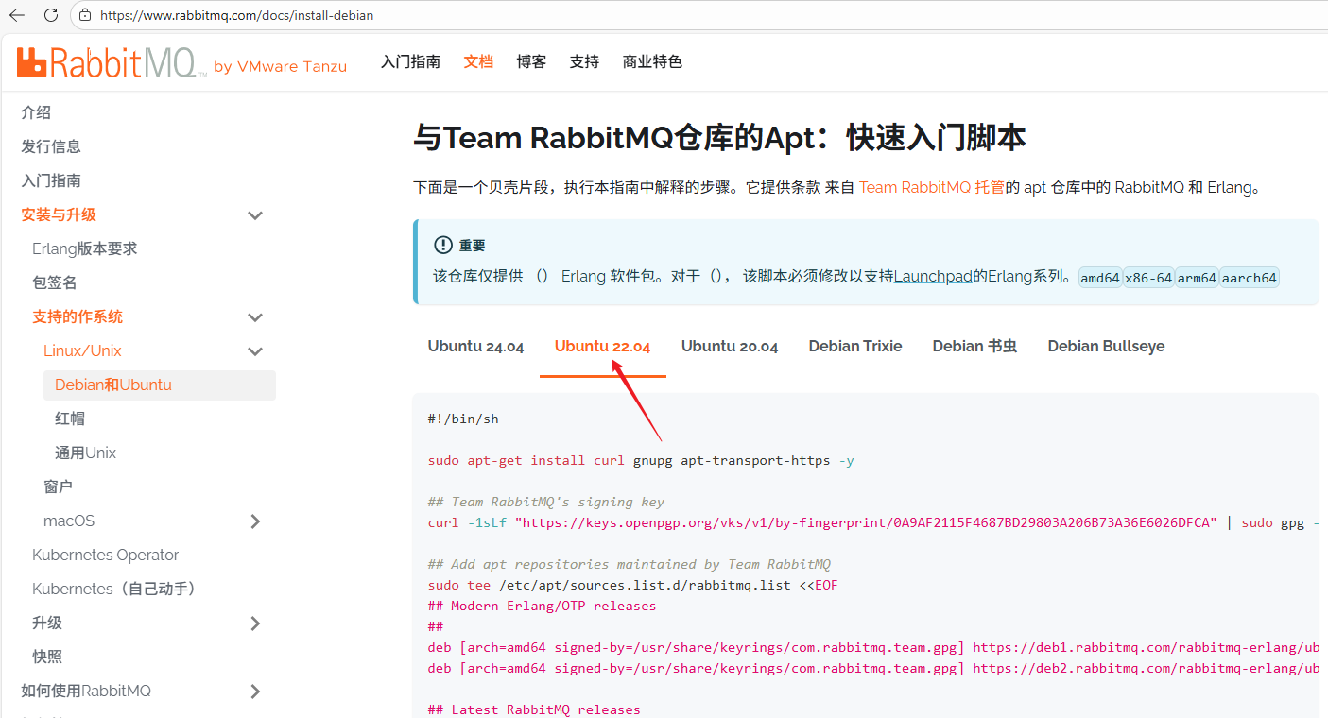The height and width of the screenshot is (718, 1328).
Task: Open 博客 in top navigation
Action: click(531, 61)
